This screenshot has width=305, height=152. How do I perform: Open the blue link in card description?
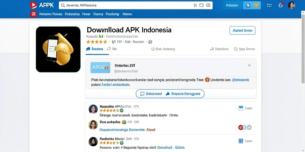(x=116, y=85)
